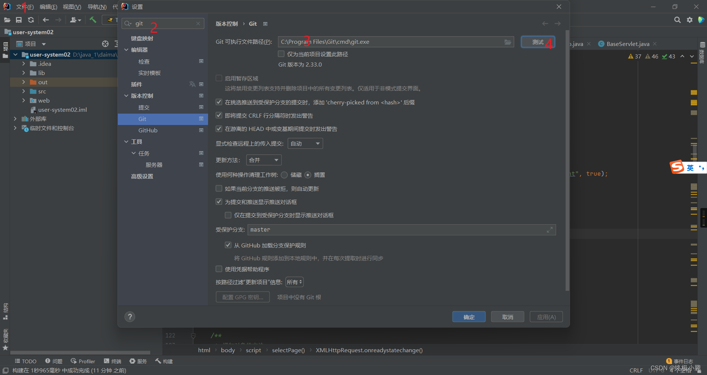Expand the protected branches field icon

click(550, 230)
